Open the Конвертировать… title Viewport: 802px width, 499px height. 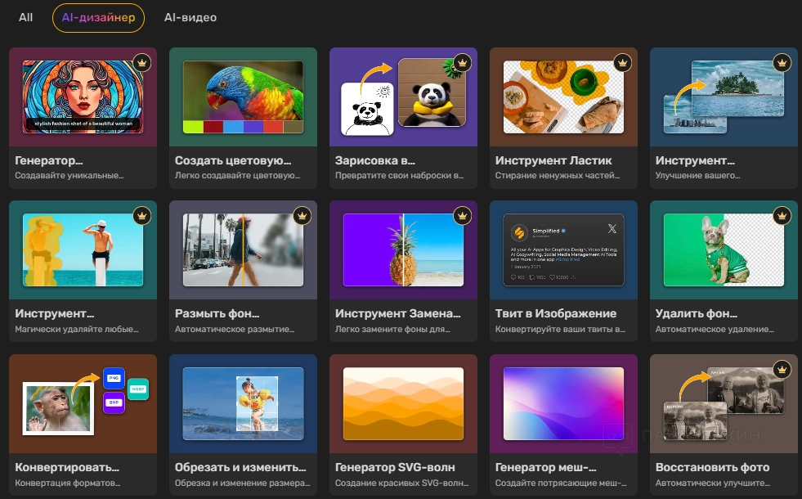[67, 467]
